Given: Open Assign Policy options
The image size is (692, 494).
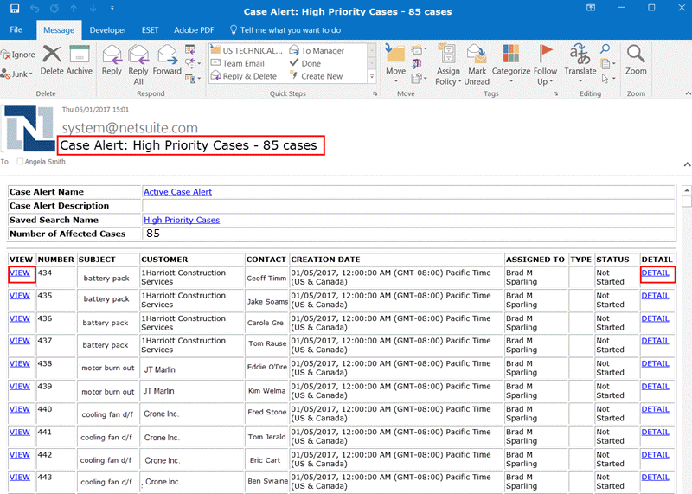Looking at the screenshot, I should pyautogui.click(x=448, y=65).
